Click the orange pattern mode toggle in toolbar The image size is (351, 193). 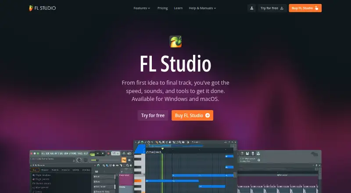[x=124, y=160]
